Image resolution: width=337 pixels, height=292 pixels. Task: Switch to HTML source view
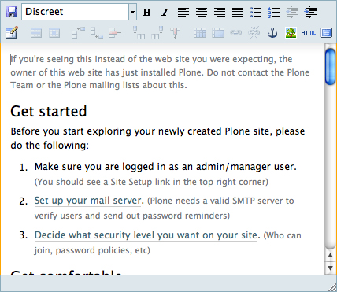[309, 33]
